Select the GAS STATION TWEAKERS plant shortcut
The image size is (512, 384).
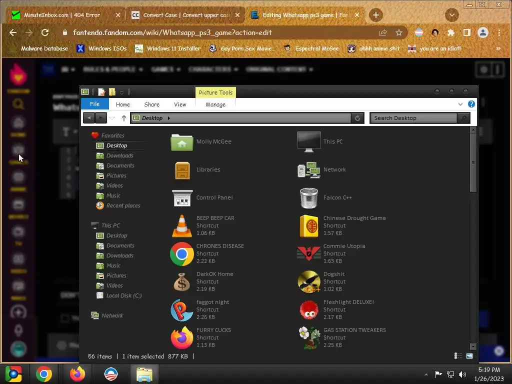[308, 337]
